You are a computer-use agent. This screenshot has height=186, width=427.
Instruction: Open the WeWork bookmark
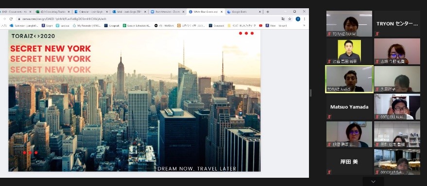(164, 26)
